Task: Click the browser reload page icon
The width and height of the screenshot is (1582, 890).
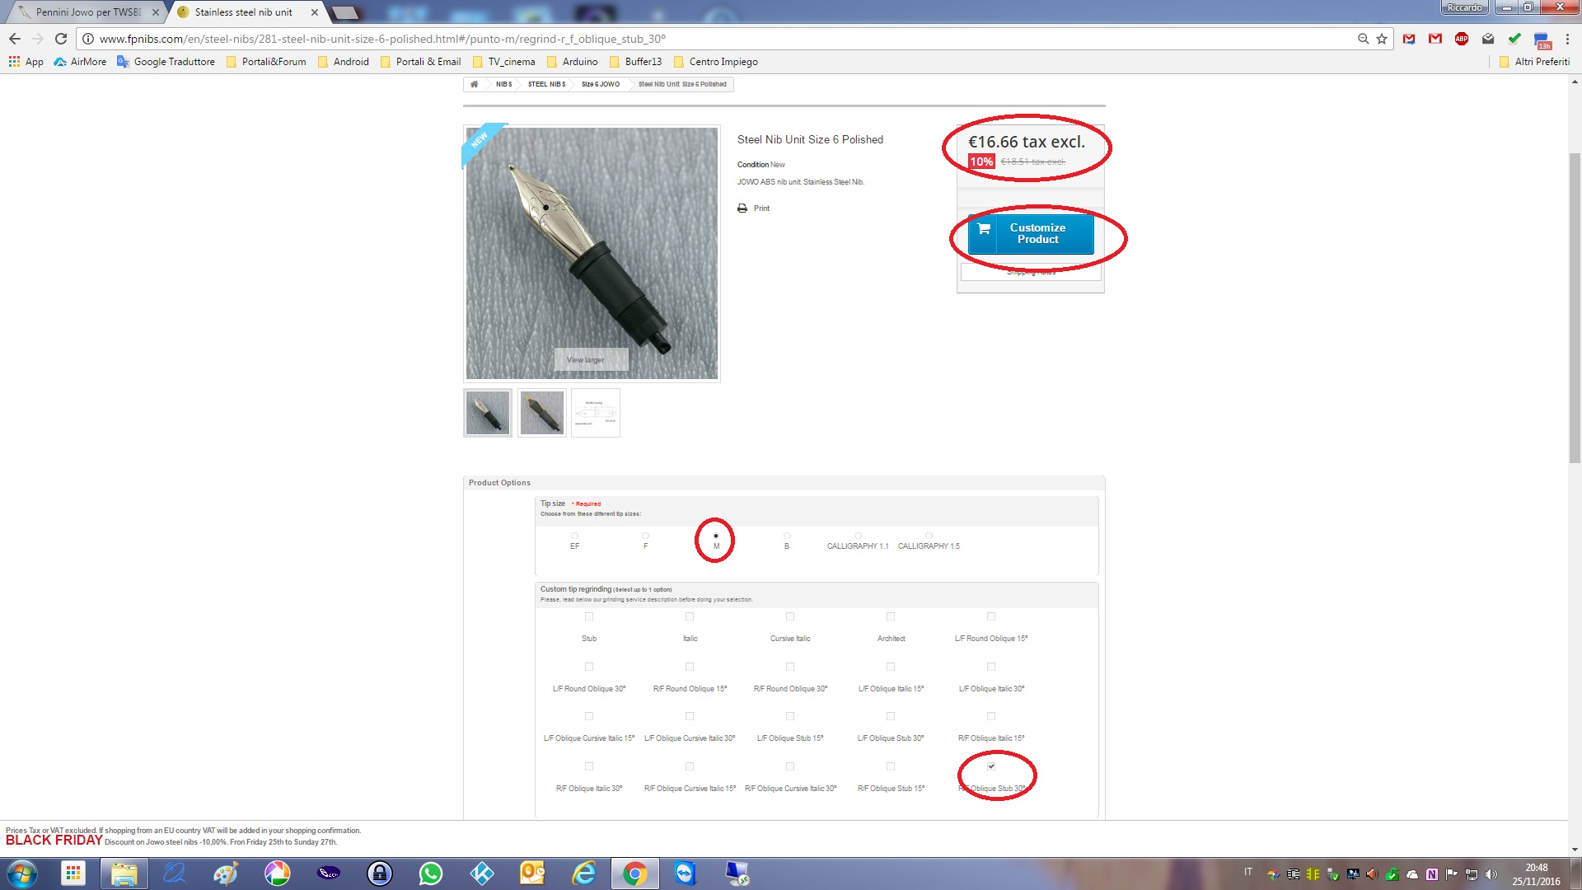Action: click(60, 39)
